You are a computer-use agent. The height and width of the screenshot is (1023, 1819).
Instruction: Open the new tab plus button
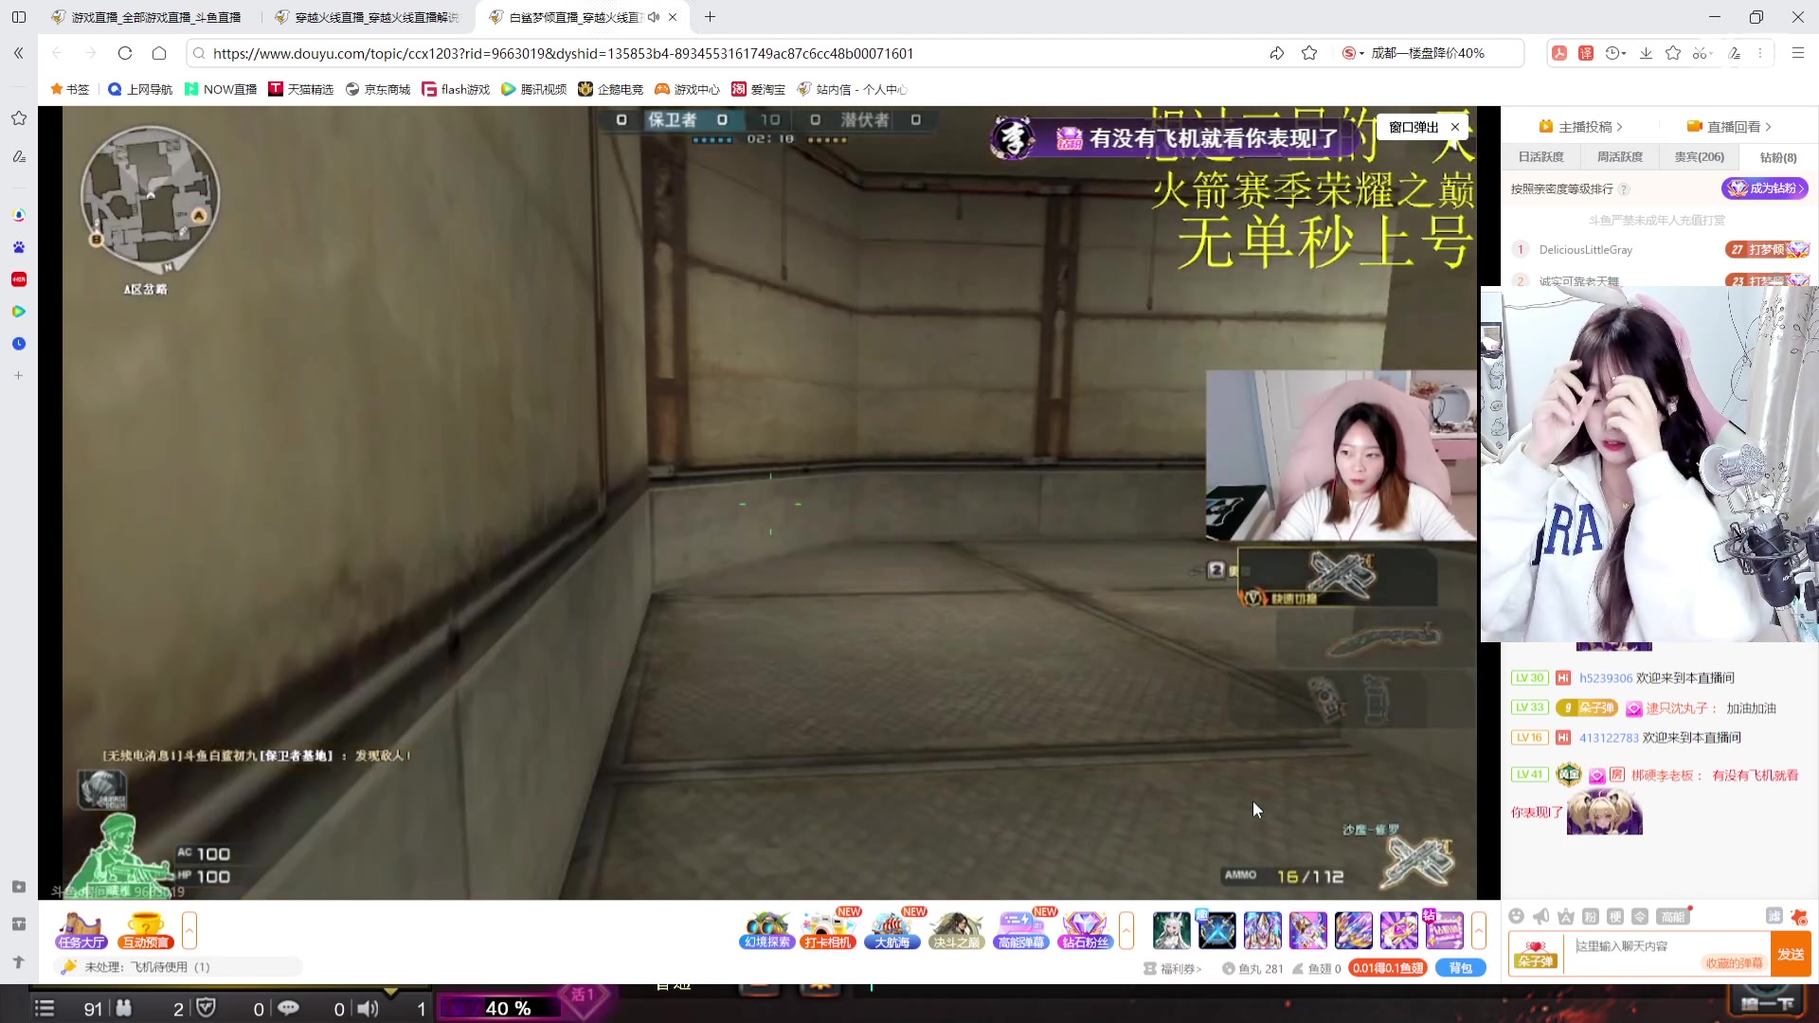710,17
